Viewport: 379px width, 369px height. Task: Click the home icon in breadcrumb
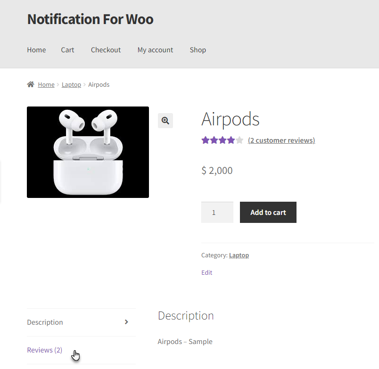[x=31, y=84]
